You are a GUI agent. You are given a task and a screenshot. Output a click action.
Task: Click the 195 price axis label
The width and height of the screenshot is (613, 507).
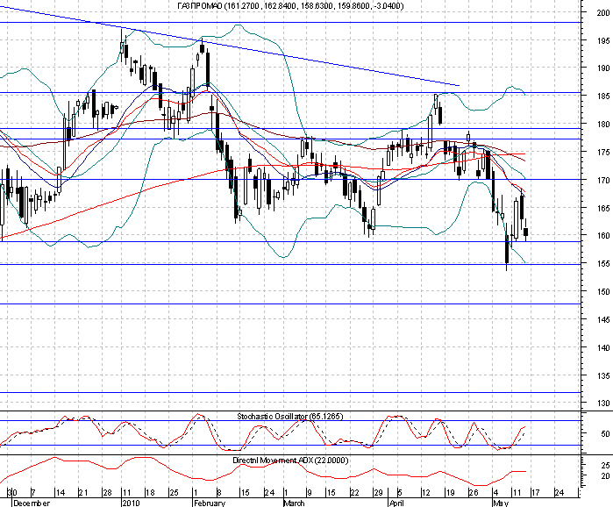603,40
